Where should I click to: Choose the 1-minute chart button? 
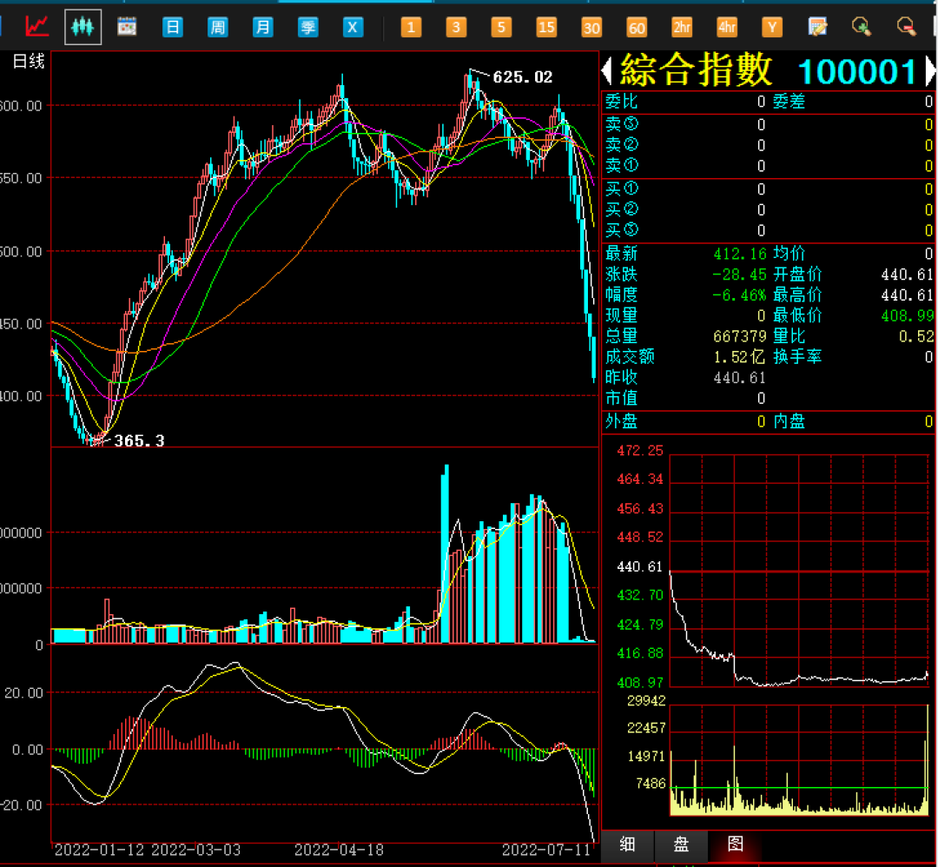tap(411, 27)
